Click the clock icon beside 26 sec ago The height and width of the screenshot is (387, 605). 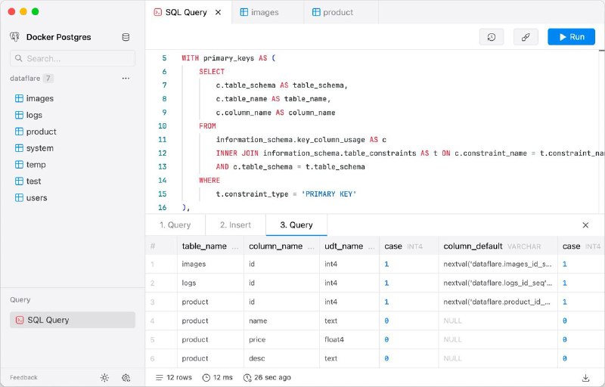pos(247,377)
